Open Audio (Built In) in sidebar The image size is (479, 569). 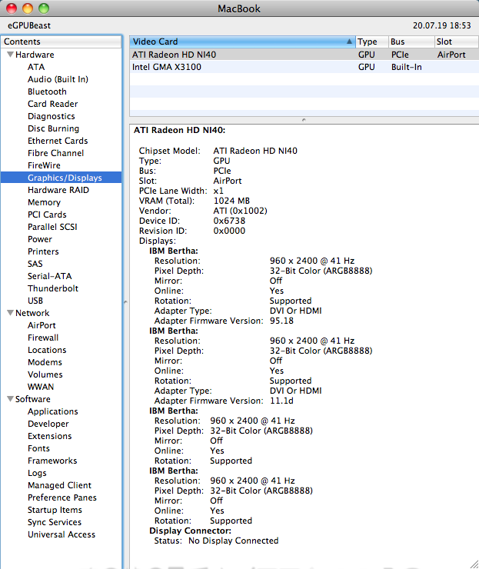58,79
